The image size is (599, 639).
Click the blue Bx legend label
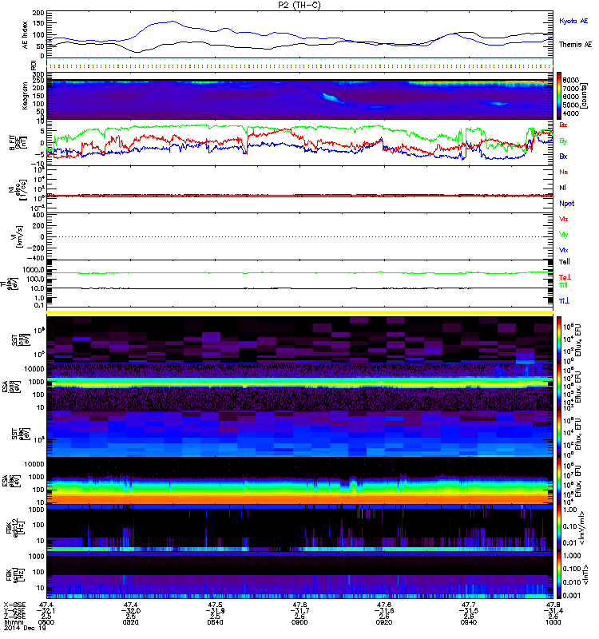(563, 156)
